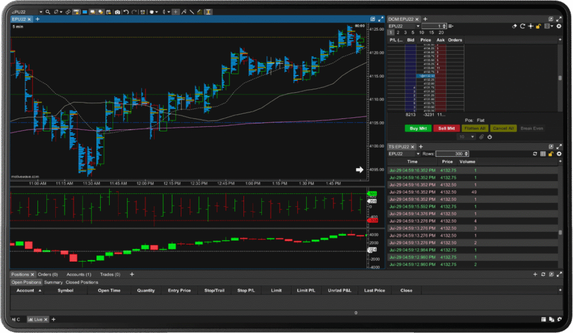The height and width of the screenshot is (333, 573).
Task: Switch to the Orders (0) tab
Action: (48, 274)
